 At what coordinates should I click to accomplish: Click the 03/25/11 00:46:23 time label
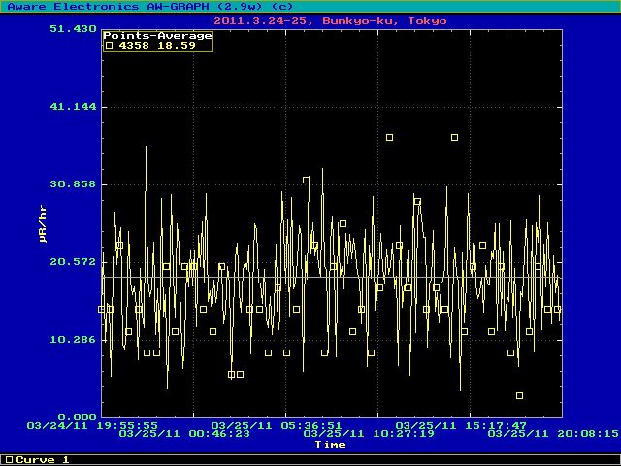point(184,434)
